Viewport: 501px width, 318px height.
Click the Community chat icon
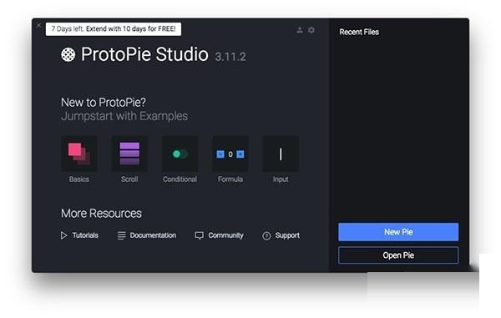click(x=199, y=235)
